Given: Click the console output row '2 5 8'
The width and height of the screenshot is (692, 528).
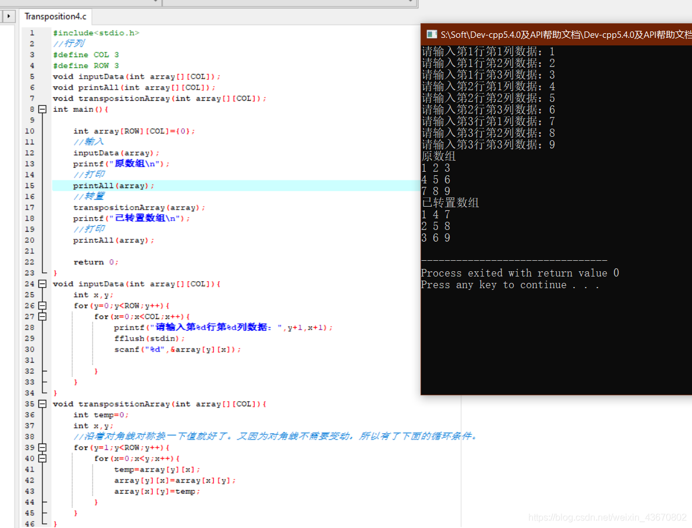Looking at the screenshot, I should click(436, 226).
